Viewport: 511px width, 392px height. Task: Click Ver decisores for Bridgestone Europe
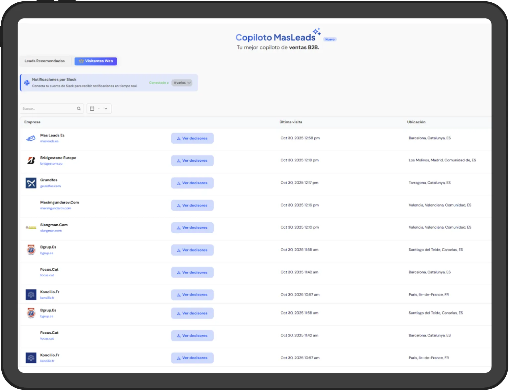192,161
